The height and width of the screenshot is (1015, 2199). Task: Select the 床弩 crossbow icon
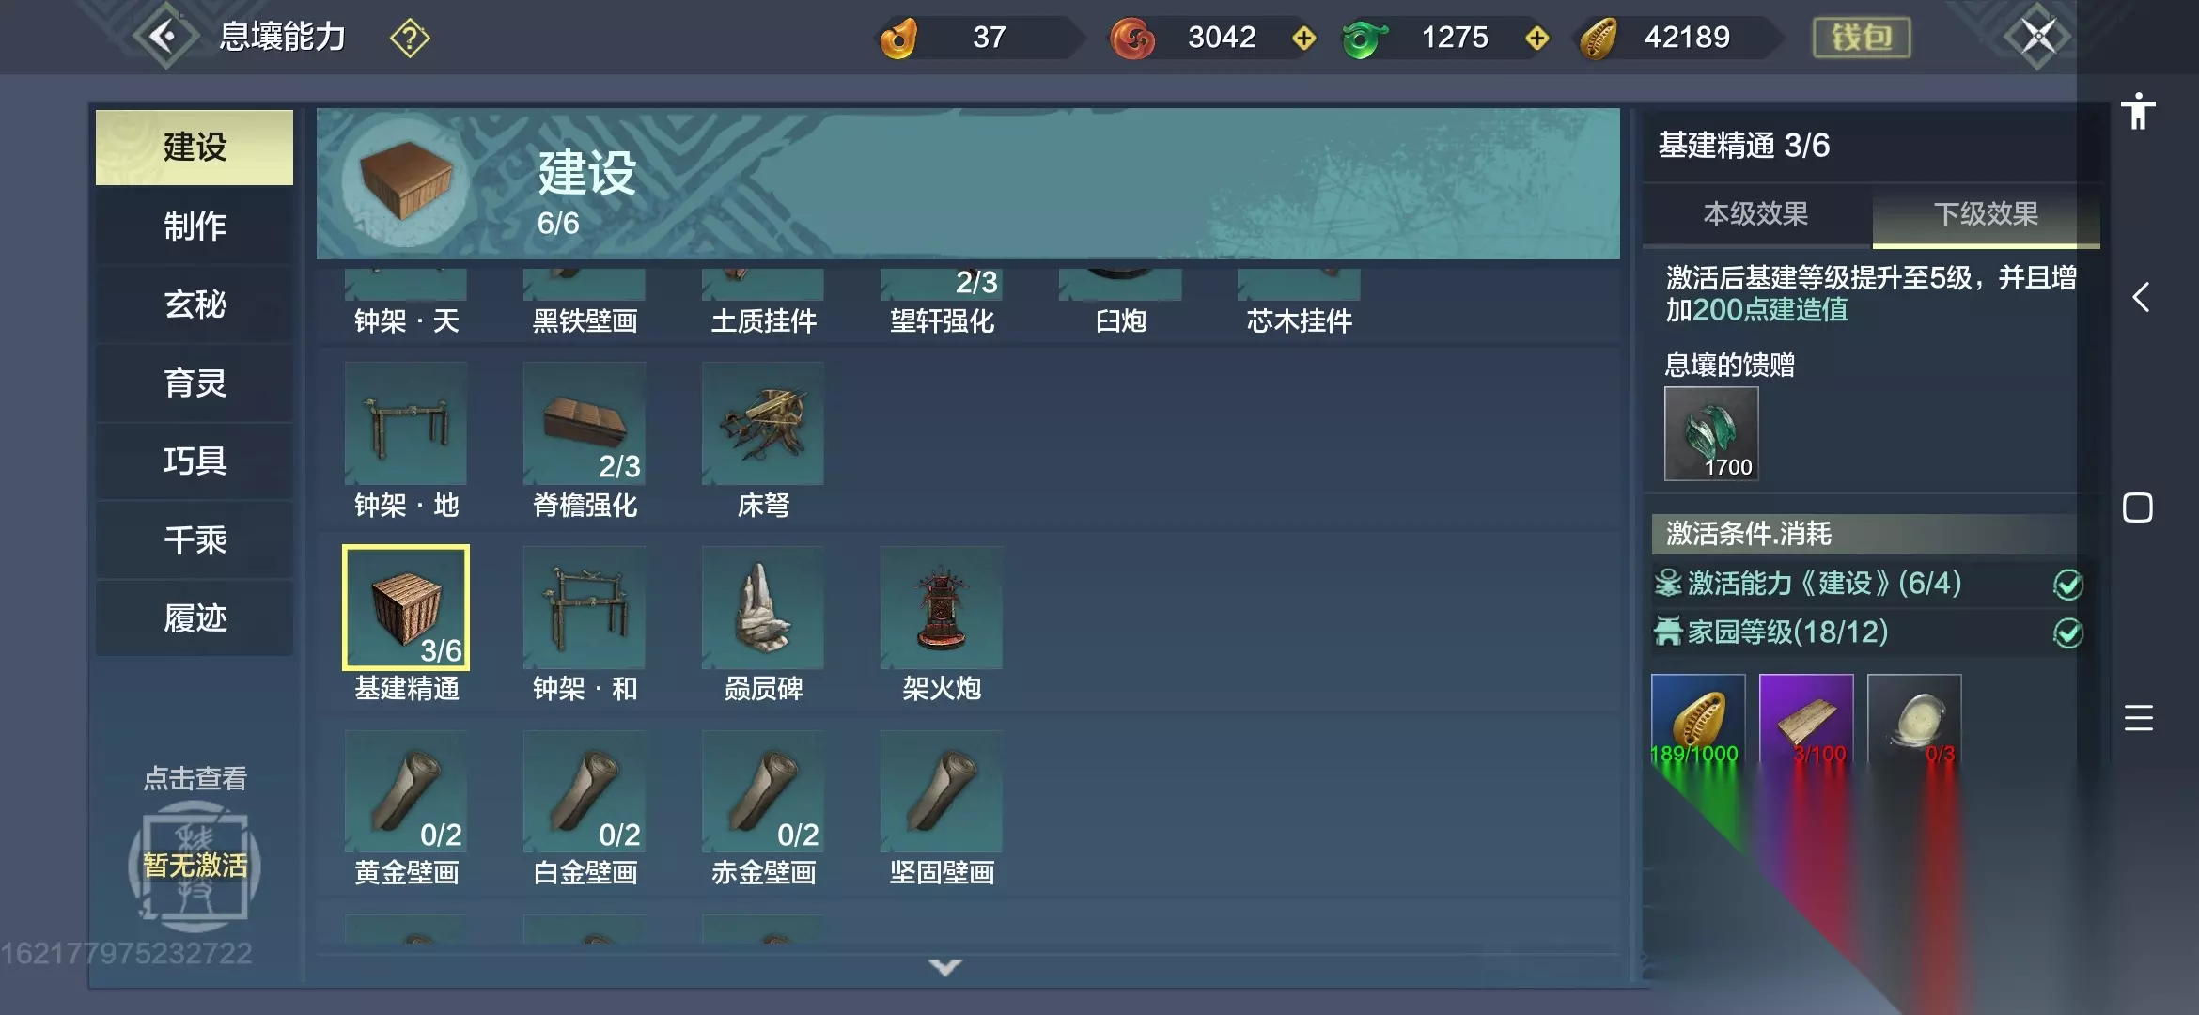(763, 424)
